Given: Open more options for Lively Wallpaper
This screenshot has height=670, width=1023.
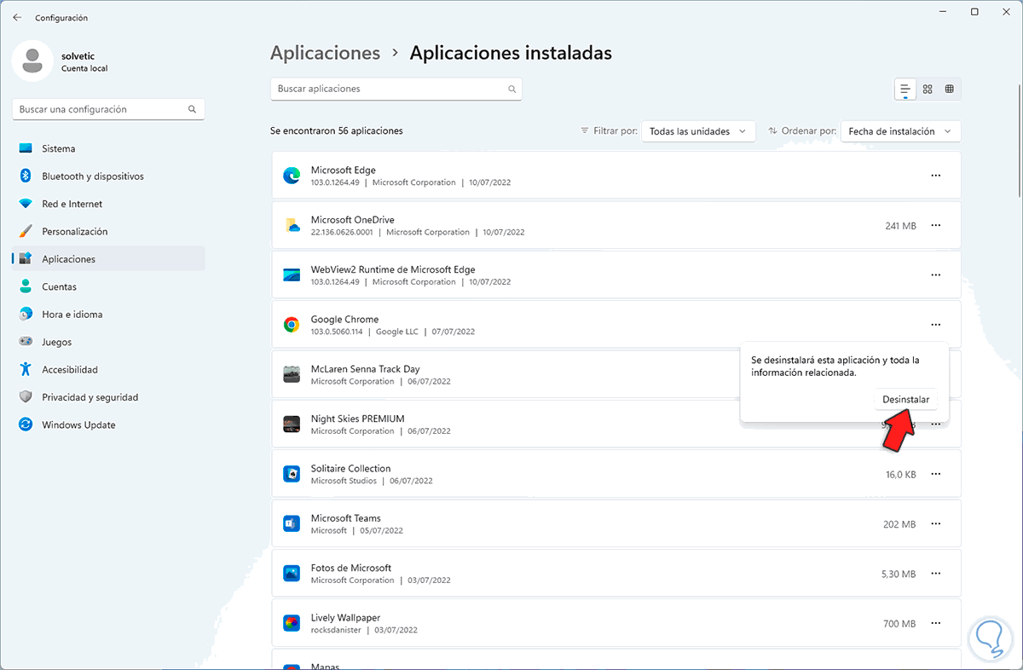Looking at the screenshot, I should (935, 624).
